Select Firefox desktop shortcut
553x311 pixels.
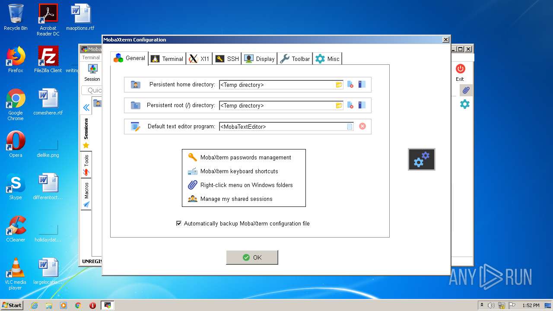(x=16, y=60)
